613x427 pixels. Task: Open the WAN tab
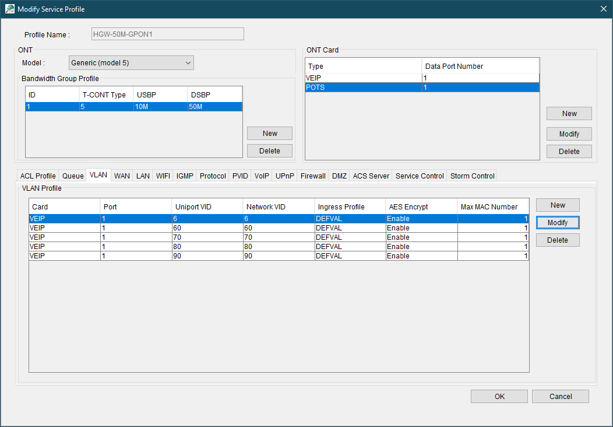click(x=122, y=176)
